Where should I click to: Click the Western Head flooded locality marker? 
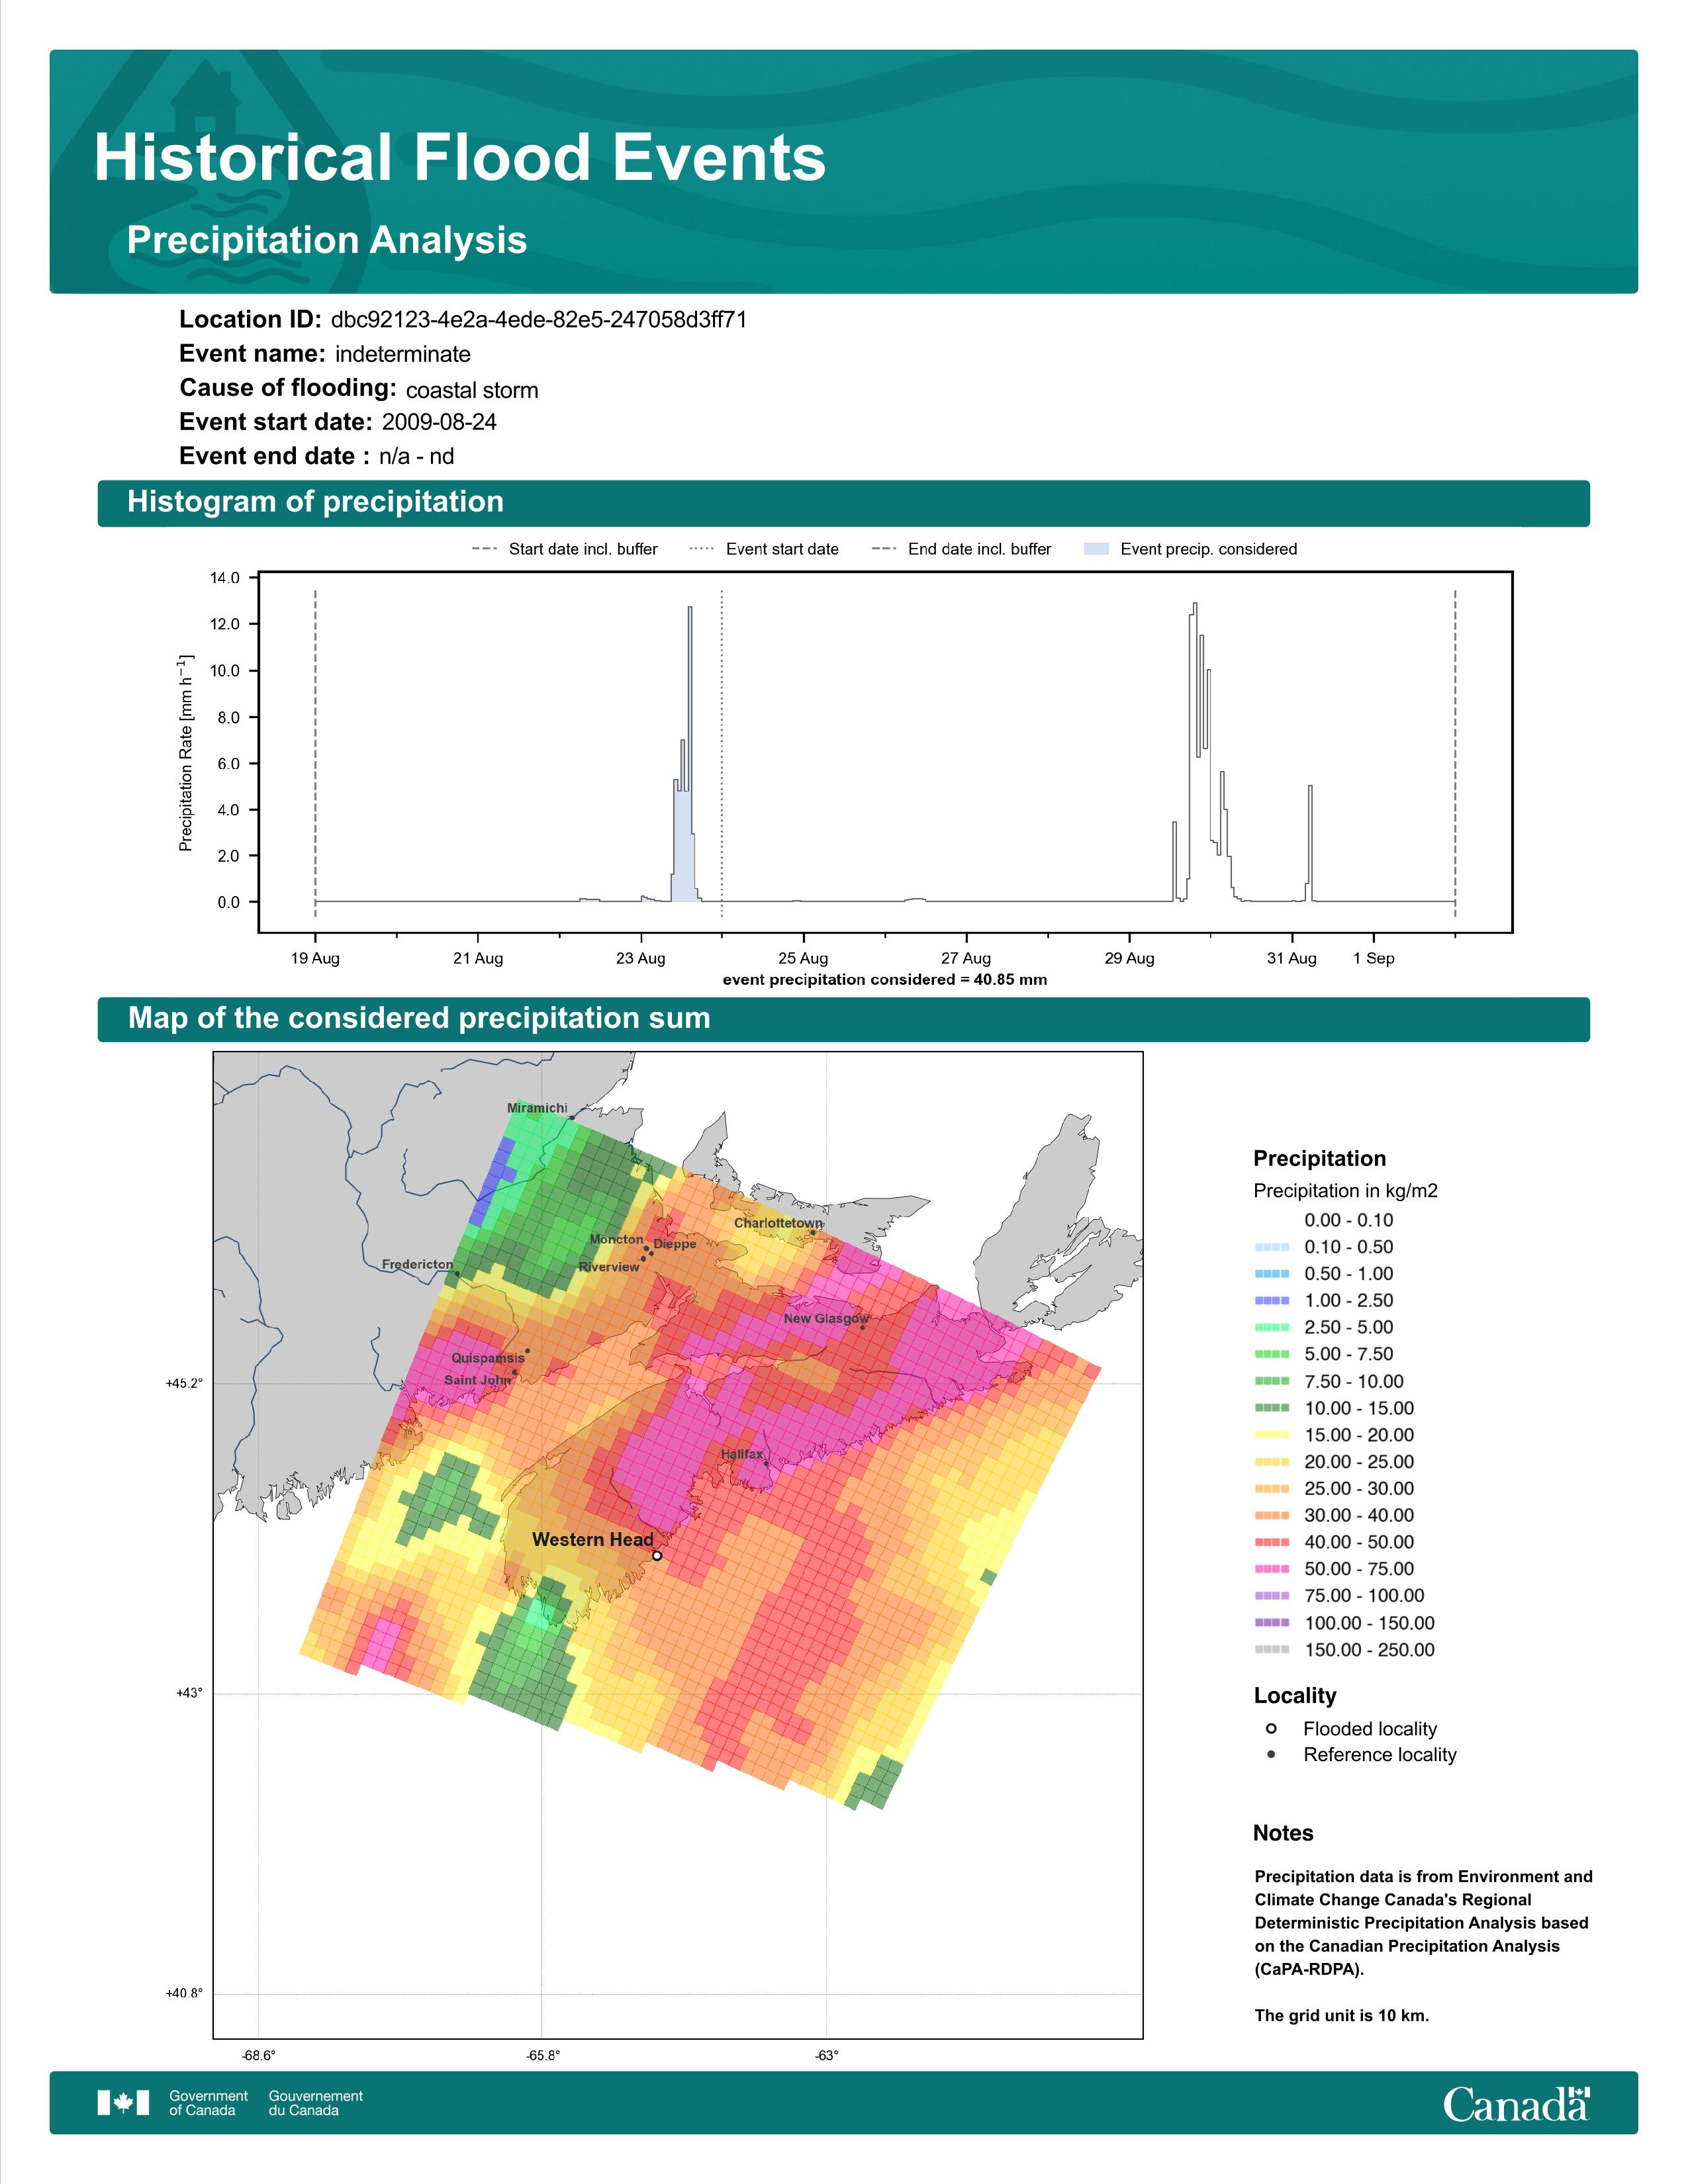[x=657, y=1555]
